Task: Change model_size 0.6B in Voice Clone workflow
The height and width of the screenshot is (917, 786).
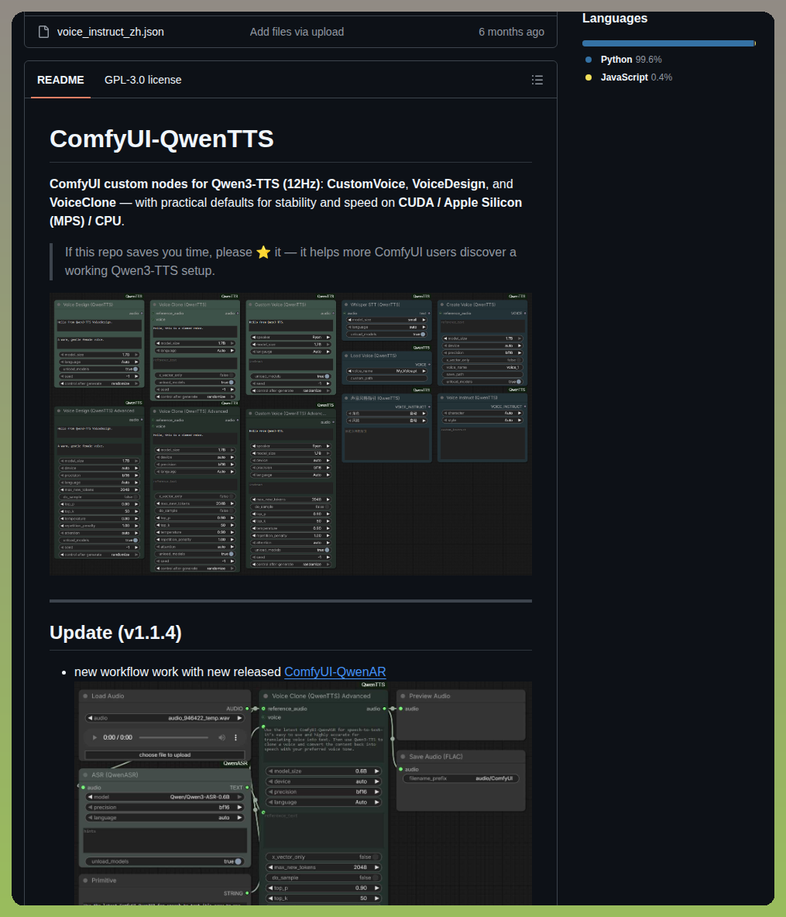Action: tap(324, 771)
